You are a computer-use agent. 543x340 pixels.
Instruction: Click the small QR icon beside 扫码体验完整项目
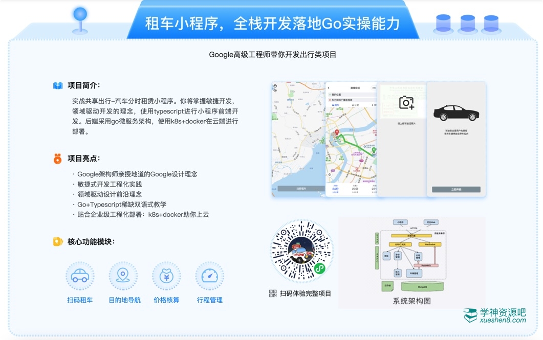coord(273,293)
